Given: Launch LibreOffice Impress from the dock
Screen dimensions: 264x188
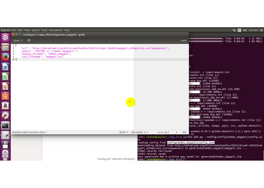Looking at the screenshot, I should (5, 86).
